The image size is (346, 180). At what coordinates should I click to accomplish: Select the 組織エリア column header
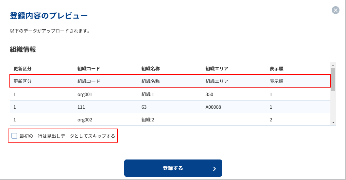click(x=217, y=69)
